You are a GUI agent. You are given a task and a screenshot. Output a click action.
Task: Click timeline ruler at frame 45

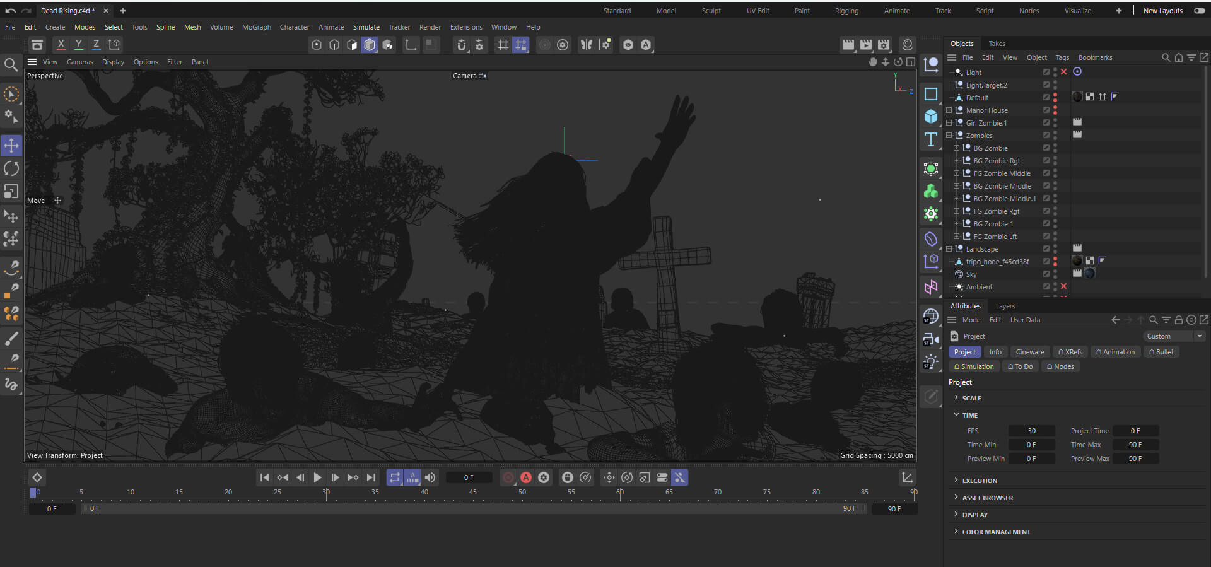click(x=473, y=493)
